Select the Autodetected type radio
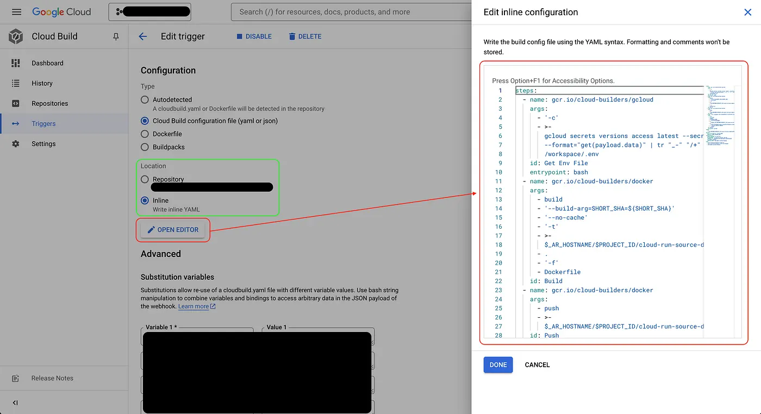 145,99
